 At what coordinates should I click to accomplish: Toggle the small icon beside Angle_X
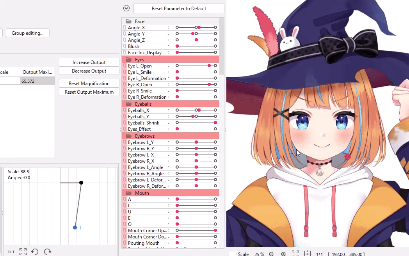pos(124,27)
